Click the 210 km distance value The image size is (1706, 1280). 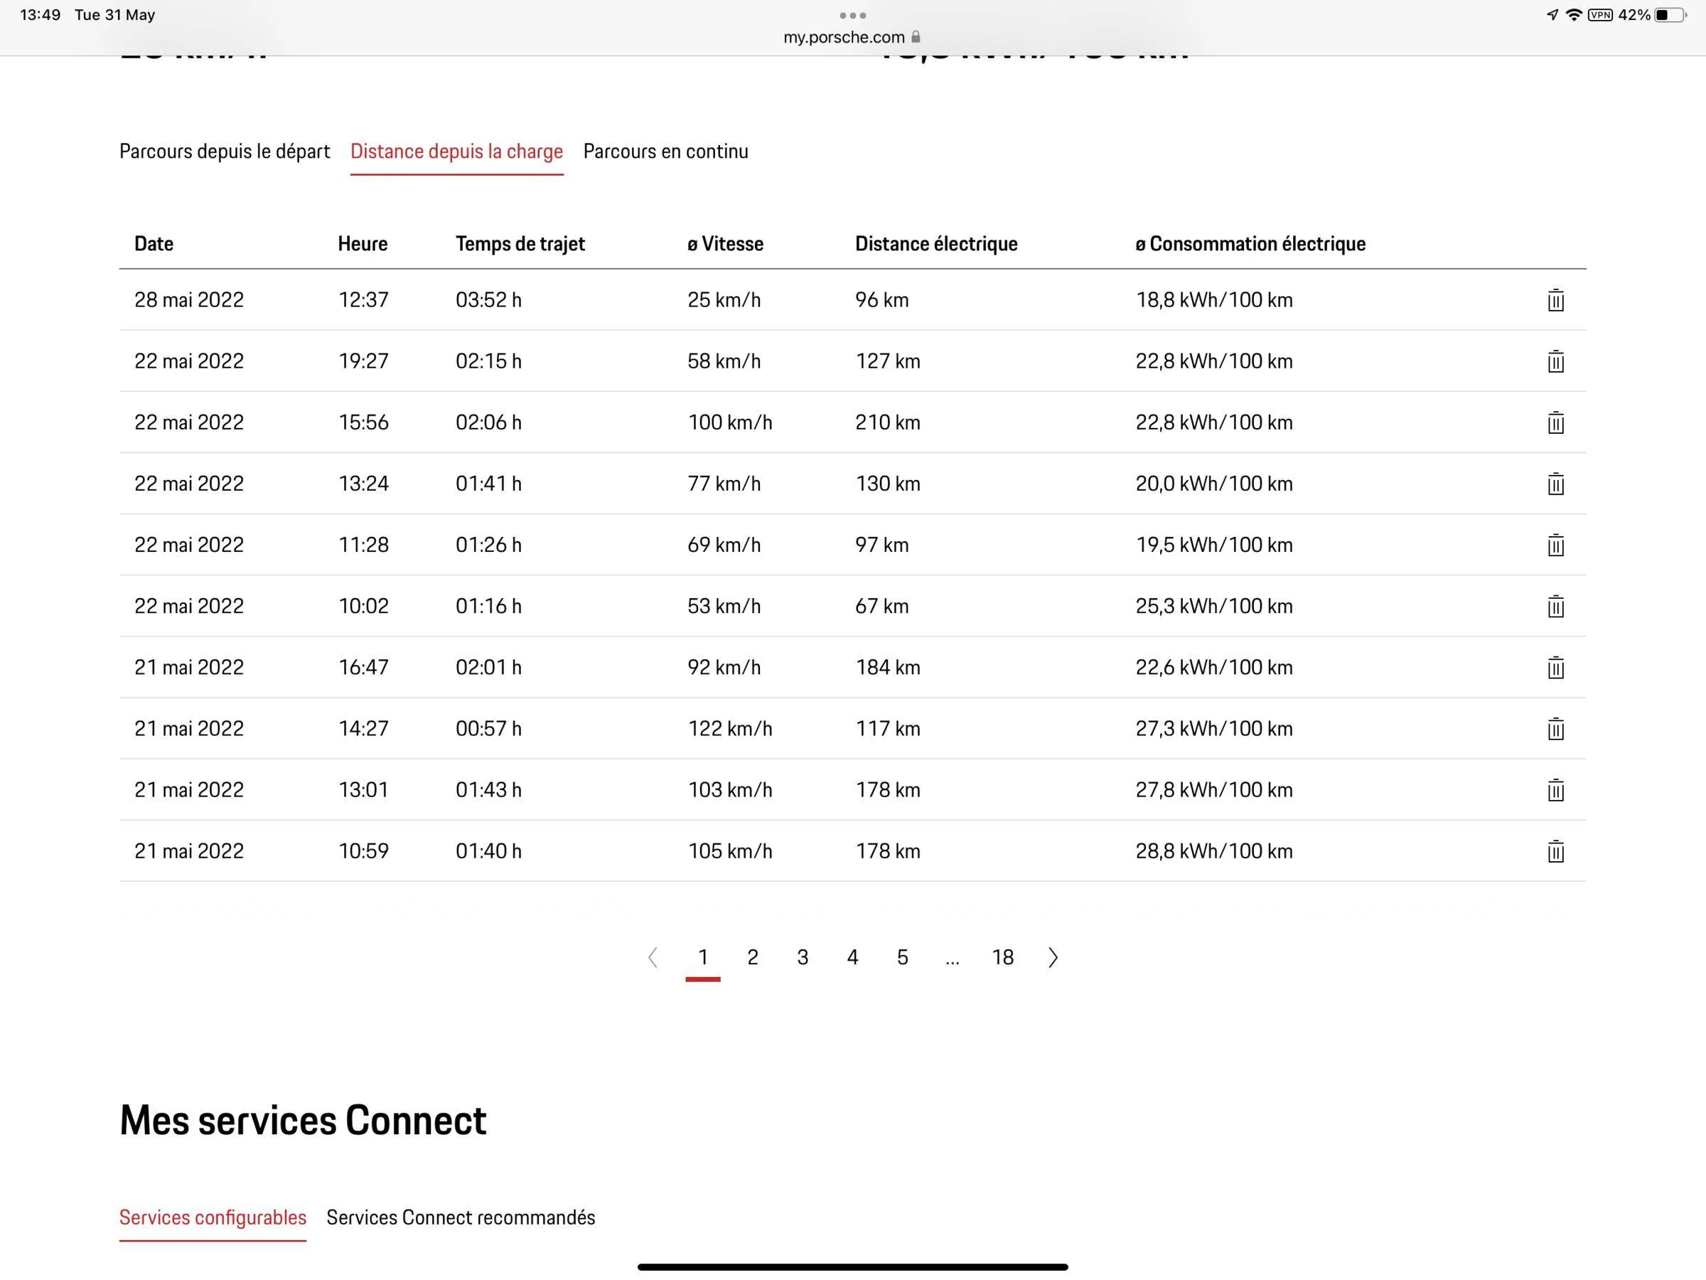[888, 422]
